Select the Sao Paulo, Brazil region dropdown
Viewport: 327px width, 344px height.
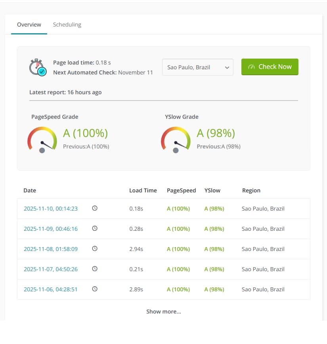(197, 67)
